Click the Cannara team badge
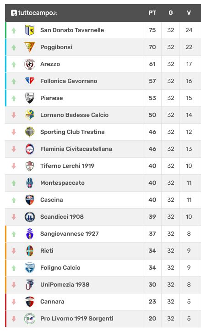 pyautogui.click(x=30, y=302)
